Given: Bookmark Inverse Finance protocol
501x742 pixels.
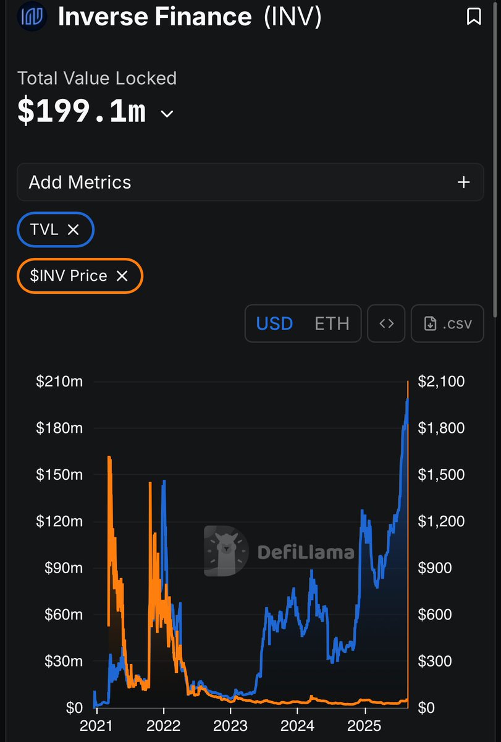Looking at the screenshot, I should (474, 17).
